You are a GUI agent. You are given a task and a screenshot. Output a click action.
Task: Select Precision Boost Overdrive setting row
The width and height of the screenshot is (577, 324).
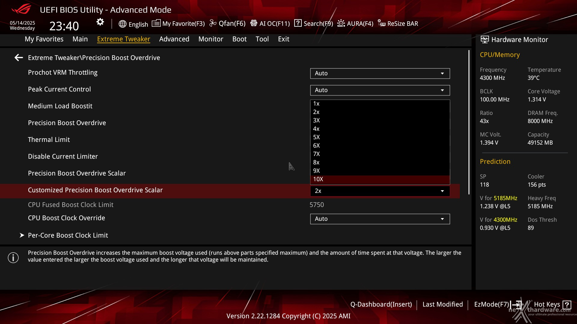click(67, 123)
